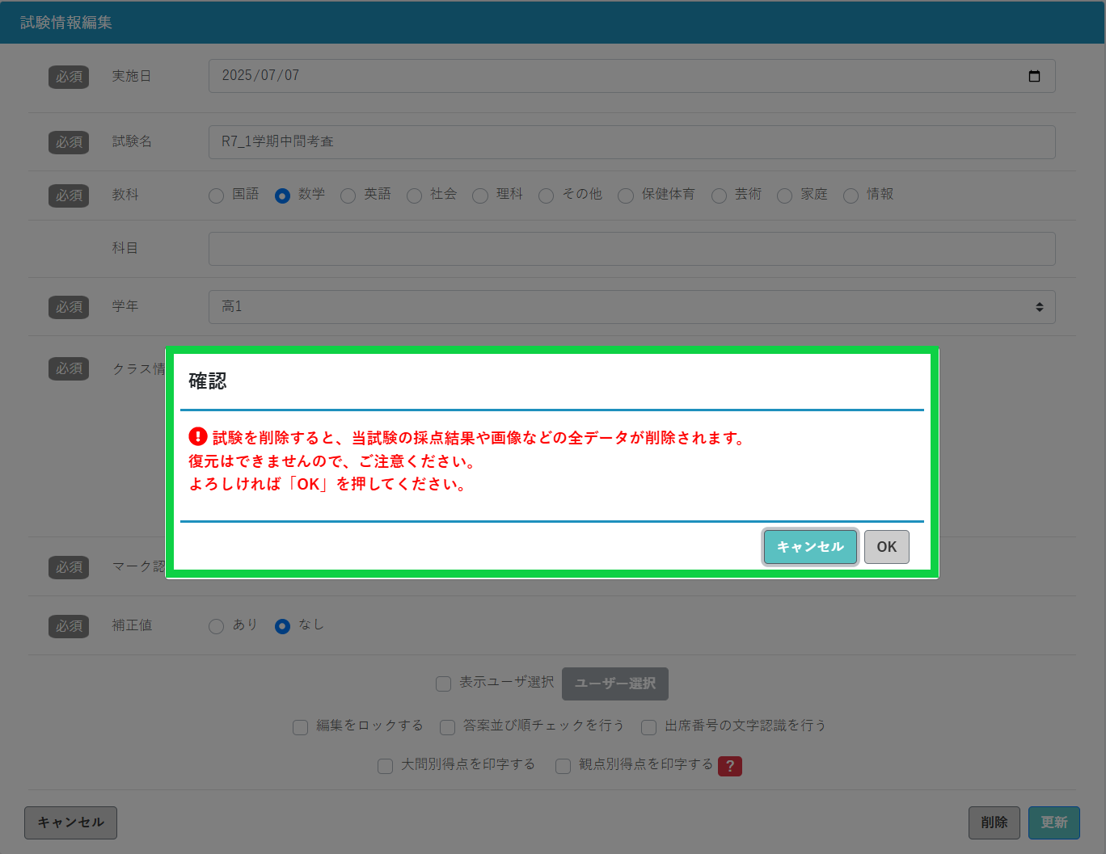Viewport: 1106px width, 854px height.
Task: Select the 英語 subject radio button
Action: [348, 196]
